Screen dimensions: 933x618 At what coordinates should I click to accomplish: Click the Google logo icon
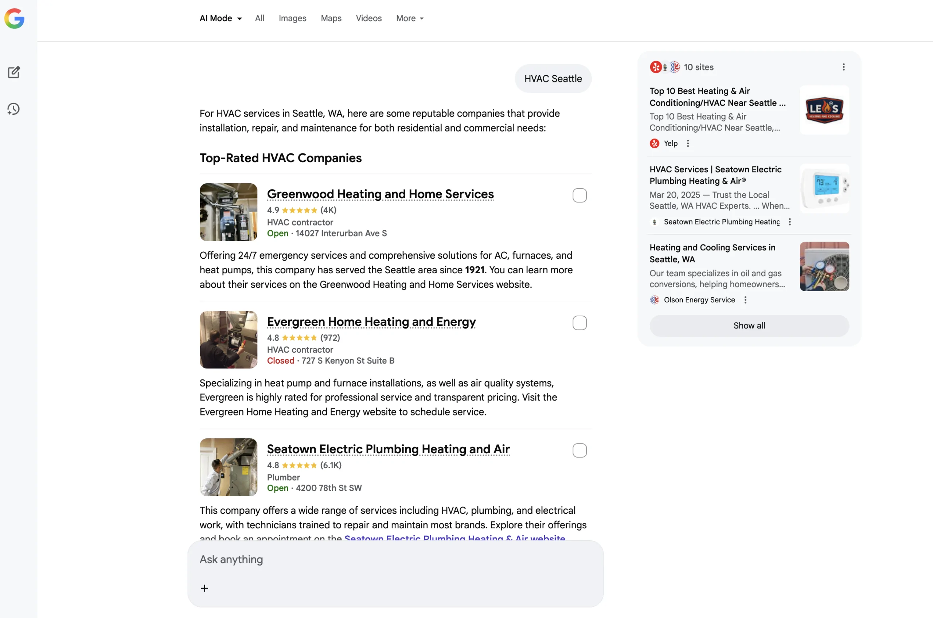[x=15, y=19]
